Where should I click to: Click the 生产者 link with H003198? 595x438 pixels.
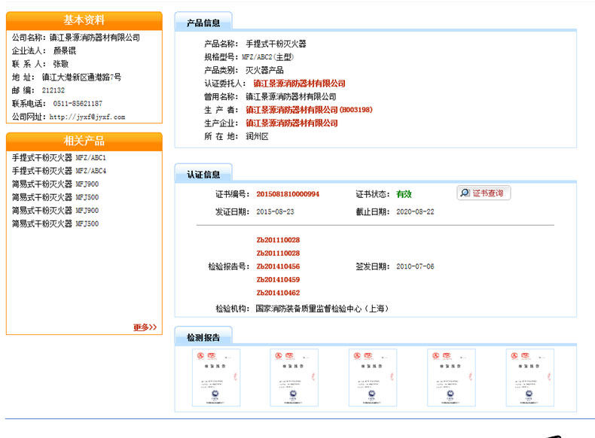point(309,110)
